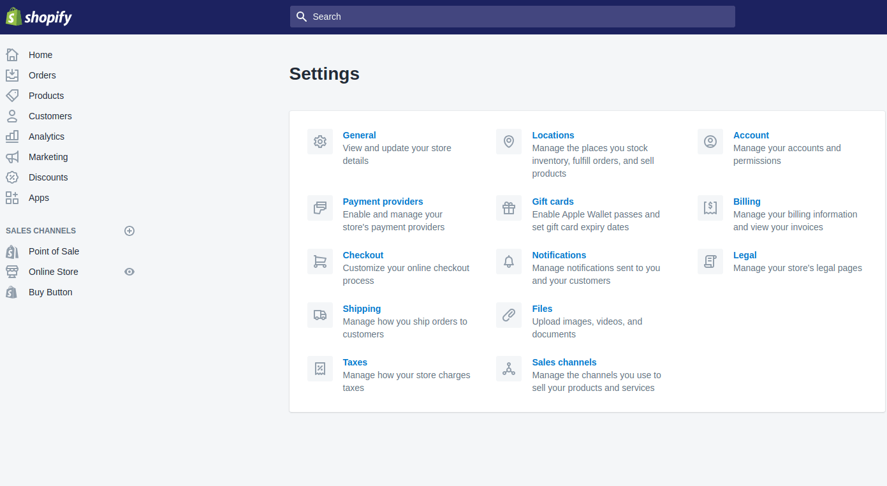Image resolution: width=887 pixels, height=486 pixels.
Task: View online store via eye icon
Action: coord(129,272)
